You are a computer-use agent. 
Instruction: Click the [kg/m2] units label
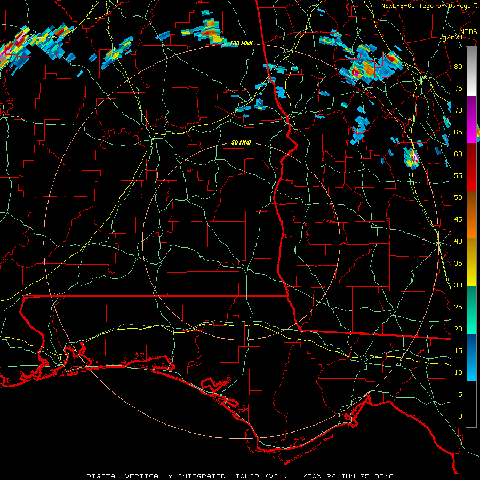449,37
